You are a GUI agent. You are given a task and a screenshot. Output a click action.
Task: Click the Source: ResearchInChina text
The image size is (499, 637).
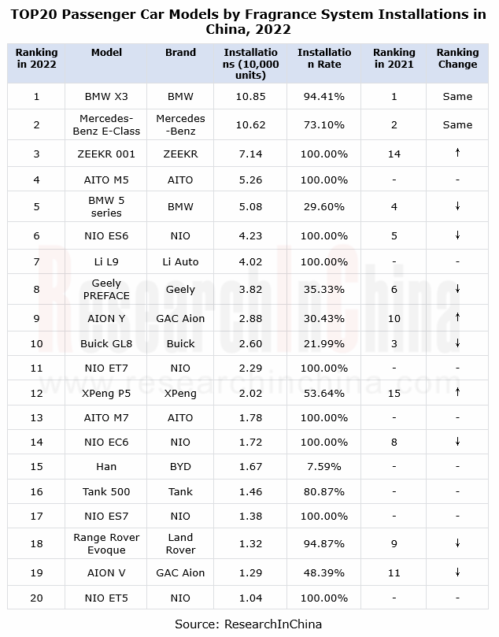248,624
